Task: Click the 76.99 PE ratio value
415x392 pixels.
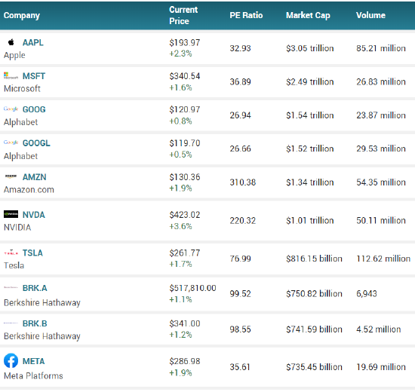Action: point(240,259)
